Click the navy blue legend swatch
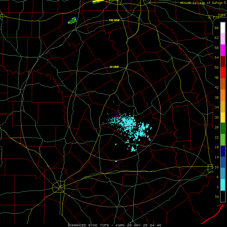 click(x=223, y=151)
